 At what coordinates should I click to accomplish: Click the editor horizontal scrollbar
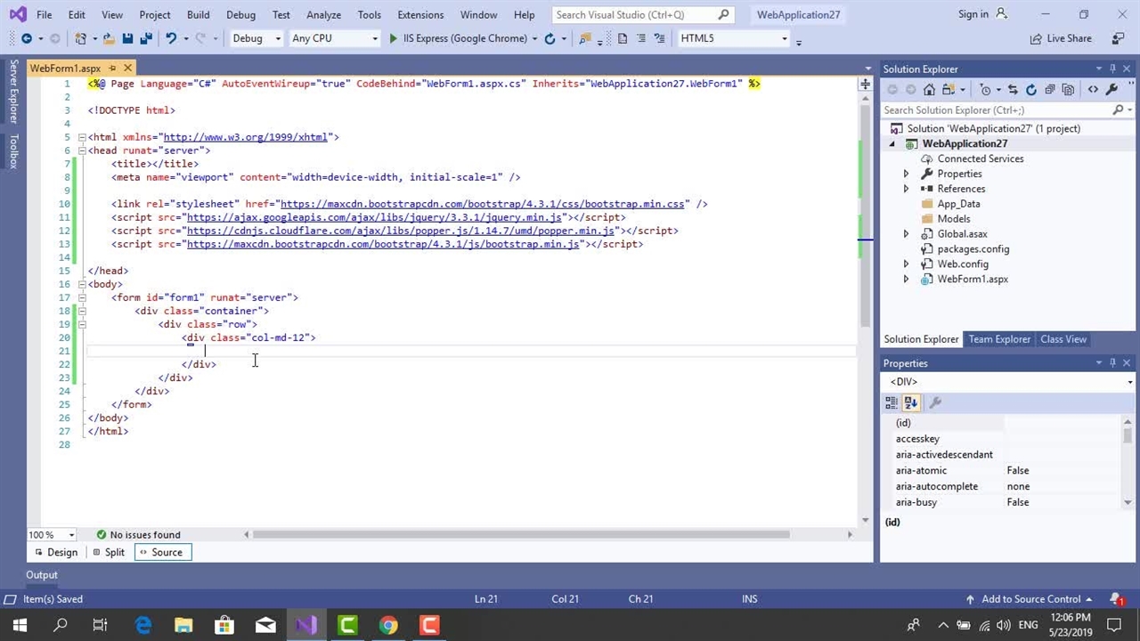coord(521,534)
